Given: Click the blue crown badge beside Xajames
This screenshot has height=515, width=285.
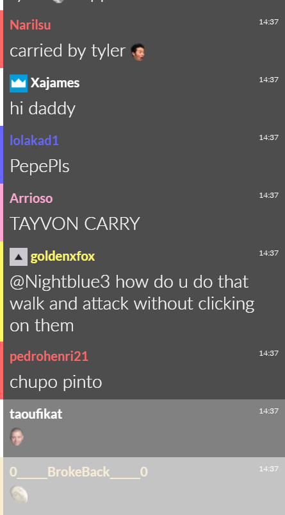Looking at the screenshot, I should tap(19, 83).
